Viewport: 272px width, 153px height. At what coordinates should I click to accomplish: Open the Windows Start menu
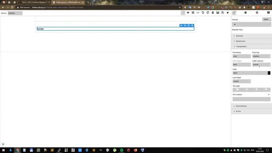pos(3,150)
